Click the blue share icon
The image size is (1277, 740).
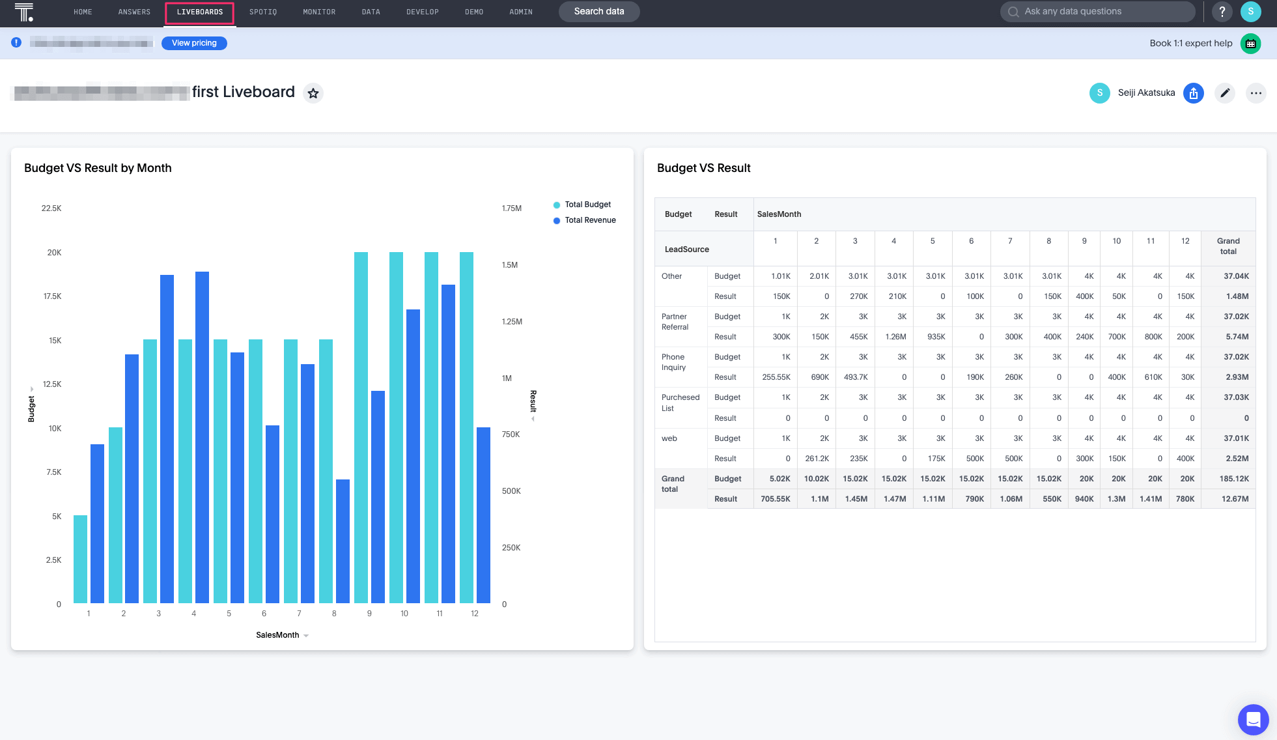(x=1193, y=93)
